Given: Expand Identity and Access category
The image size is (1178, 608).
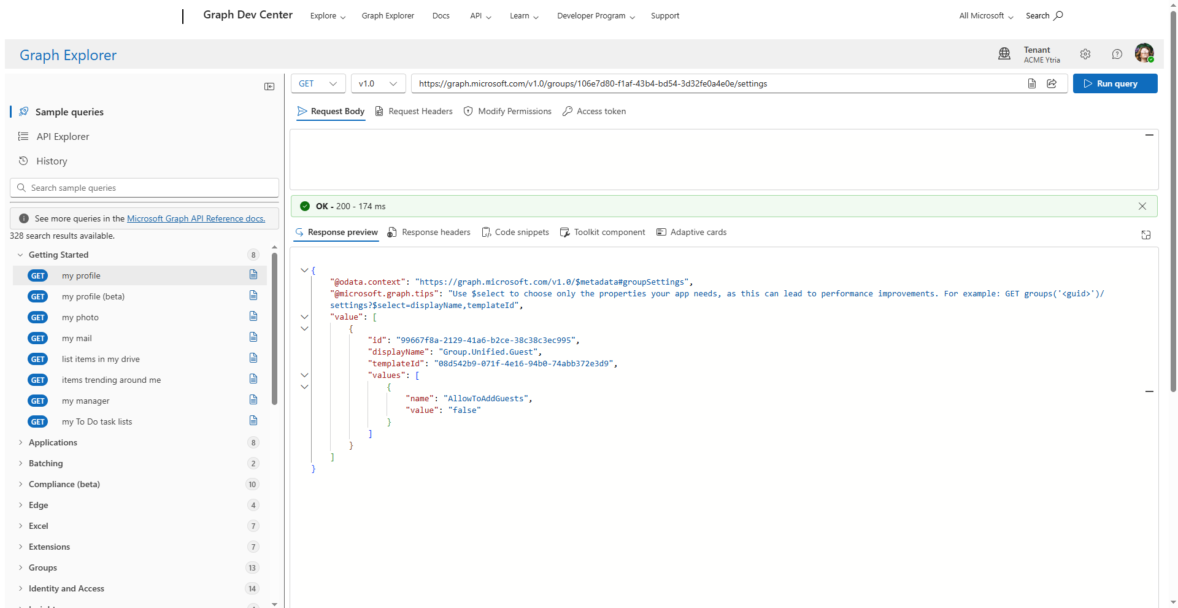Looking at the screenshot, I should pyautogui.click(x=20, y=588).
